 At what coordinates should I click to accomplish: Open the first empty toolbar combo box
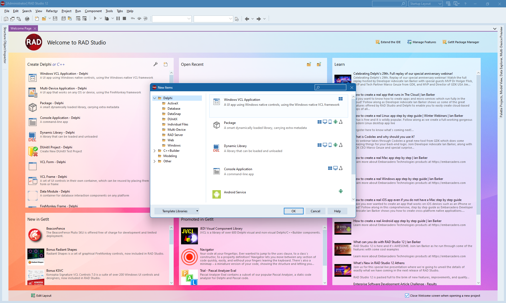[x=172, y=19]
